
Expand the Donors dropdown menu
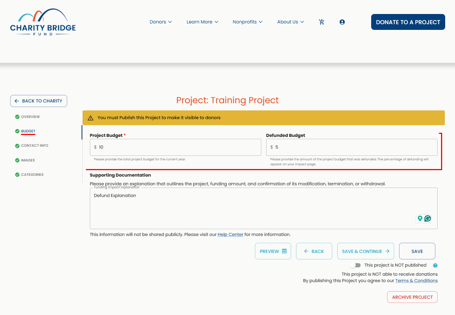click(161, 22)
